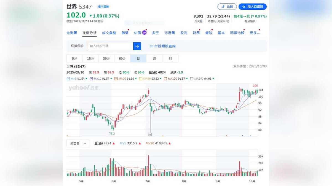Viewport: 332px width, 186px height.
Task: Click the 檀半導體 tag beside the stock name
Action: (x=103, y=6)
